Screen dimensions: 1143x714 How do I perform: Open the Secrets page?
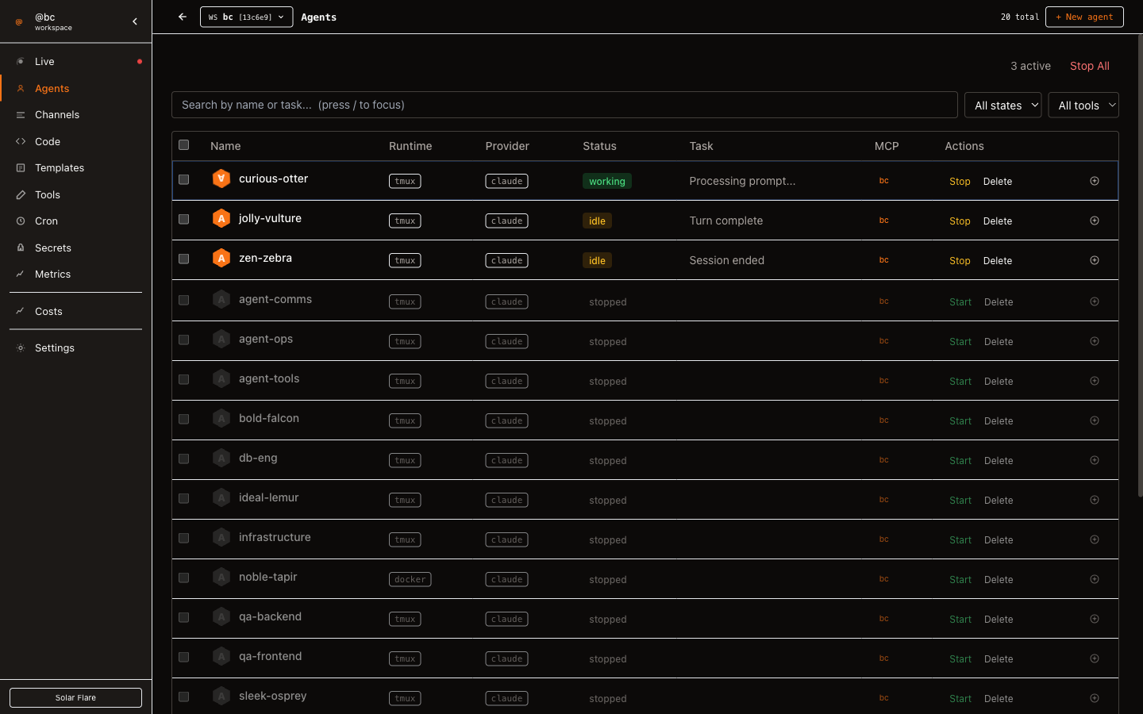click(x=76, y=248)
